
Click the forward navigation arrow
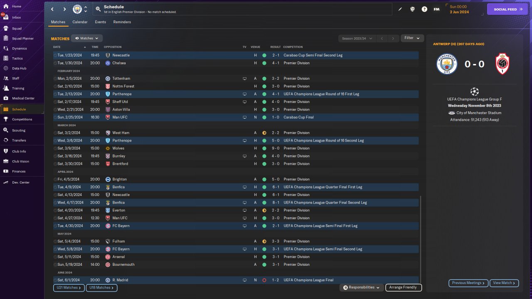pyautogui.click(x=64, y=9)
